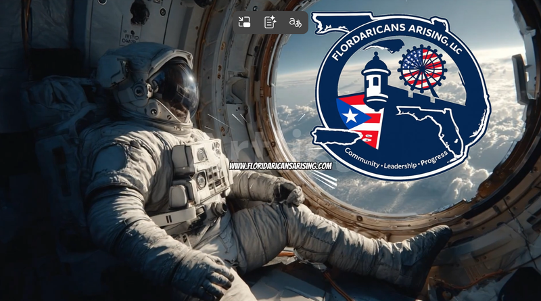Click the www.floridaricansarising.com link text
This screenshot has height=301, width=541.
(280, 166)
